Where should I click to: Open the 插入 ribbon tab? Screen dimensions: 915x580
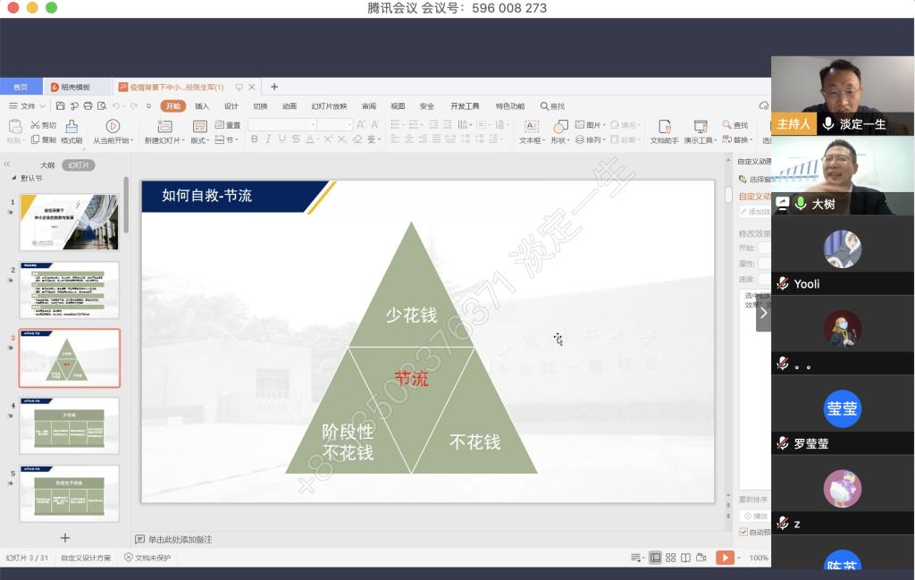click(x=202, y=106)
